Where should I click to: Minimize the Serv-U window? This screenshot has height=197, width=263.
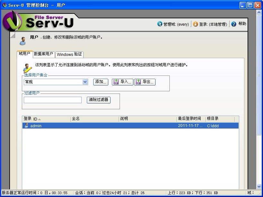click(242, 5)
